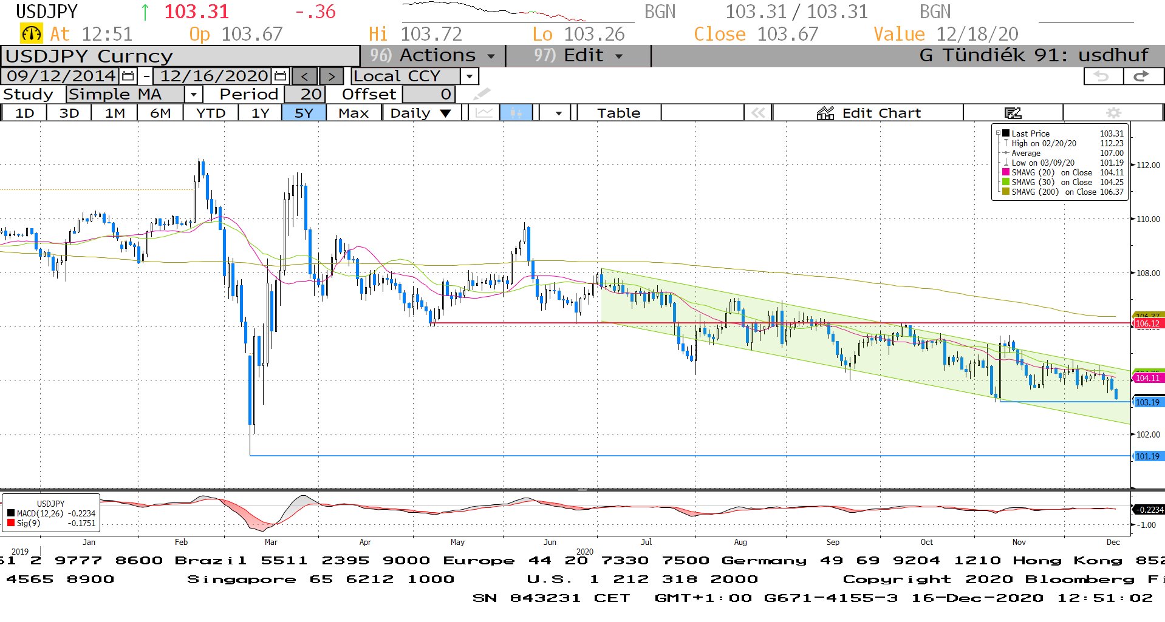Select the 1Y range tab
This screenshot has width=1165, height=622.
(x=260, y=113)
